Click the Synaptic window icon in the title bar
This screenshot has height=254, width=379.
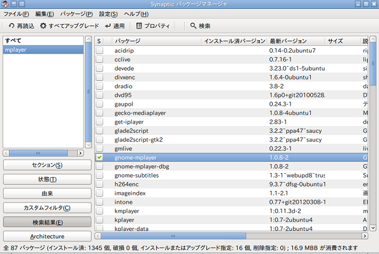5,4
